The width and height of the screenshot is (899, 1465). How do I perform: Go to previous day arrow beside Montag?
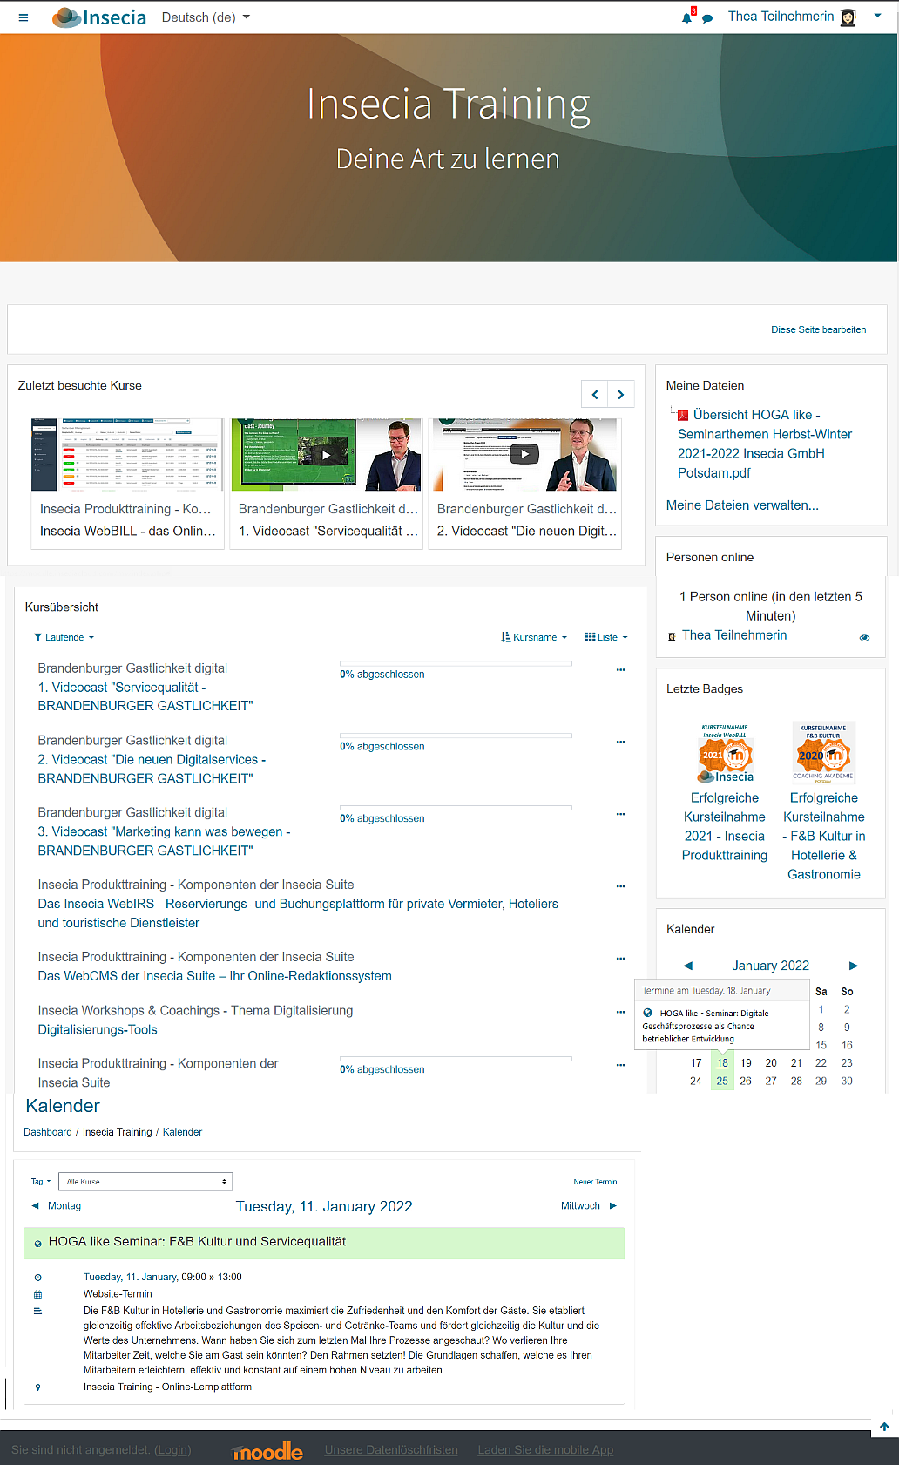(x=36, y=1206)
